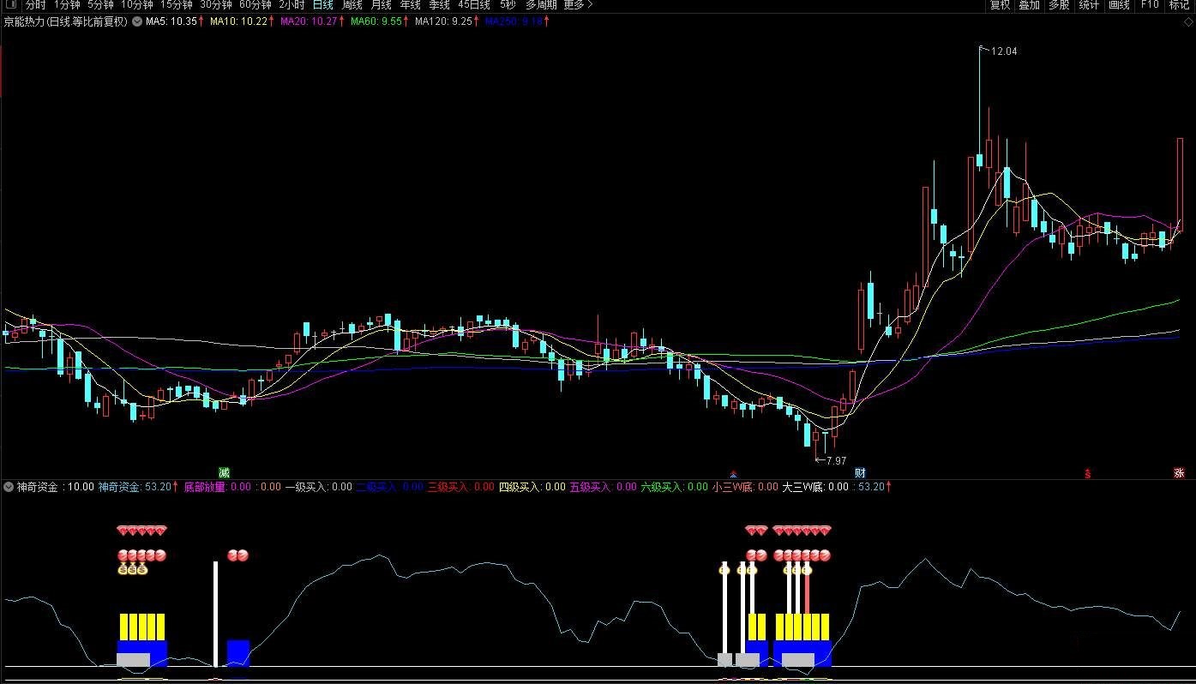1196x684 pixels.
Task: Click the 叠加 overlay button
Action: pos(1029,5)
